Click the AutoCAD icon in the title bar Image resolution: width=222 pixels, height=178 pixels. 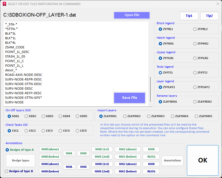tap(4, 4)
